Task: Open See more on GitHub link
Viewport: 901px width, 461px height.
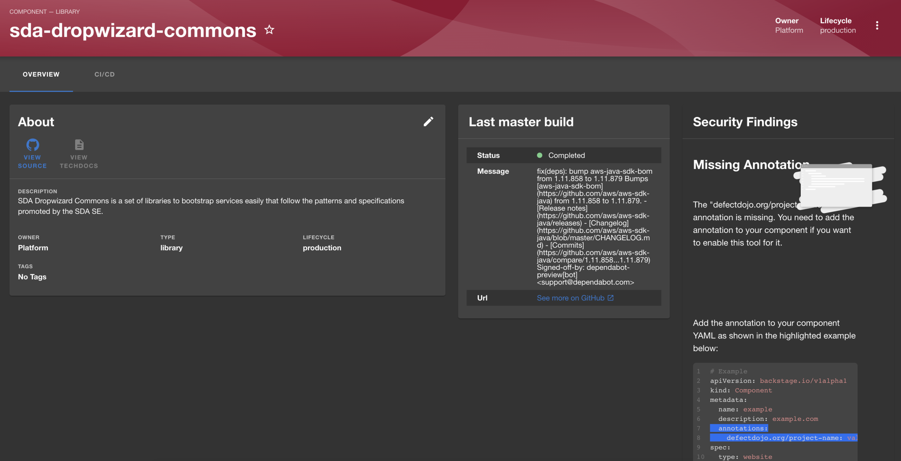Action: (575, 298)
